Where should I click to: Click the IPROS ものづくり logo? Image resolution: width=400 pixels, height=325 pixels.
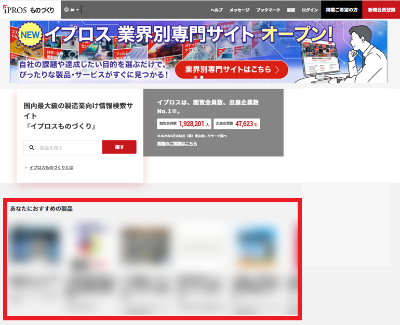pos(28,9)
